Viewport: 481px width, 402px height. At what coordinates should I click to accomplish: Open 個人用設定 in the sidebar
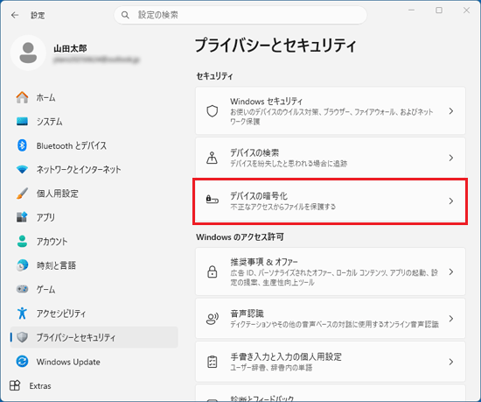click(x=58, y=194)
